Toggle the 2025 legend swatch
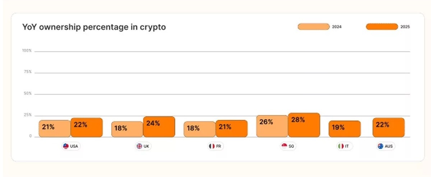The width and height of the screenshot is (431, 177). coord(382,27)
